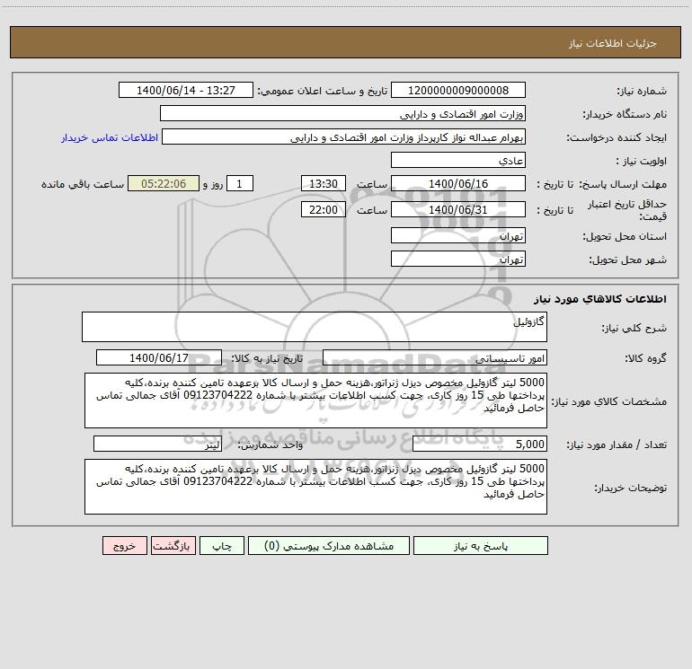
Task: Click the شرح کلی نیاز label
Action: pos(634,328)
